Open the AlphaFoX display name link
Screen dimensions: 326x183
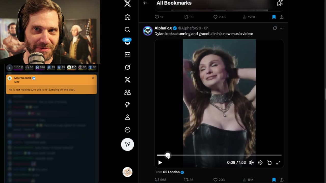click(163, 28)
